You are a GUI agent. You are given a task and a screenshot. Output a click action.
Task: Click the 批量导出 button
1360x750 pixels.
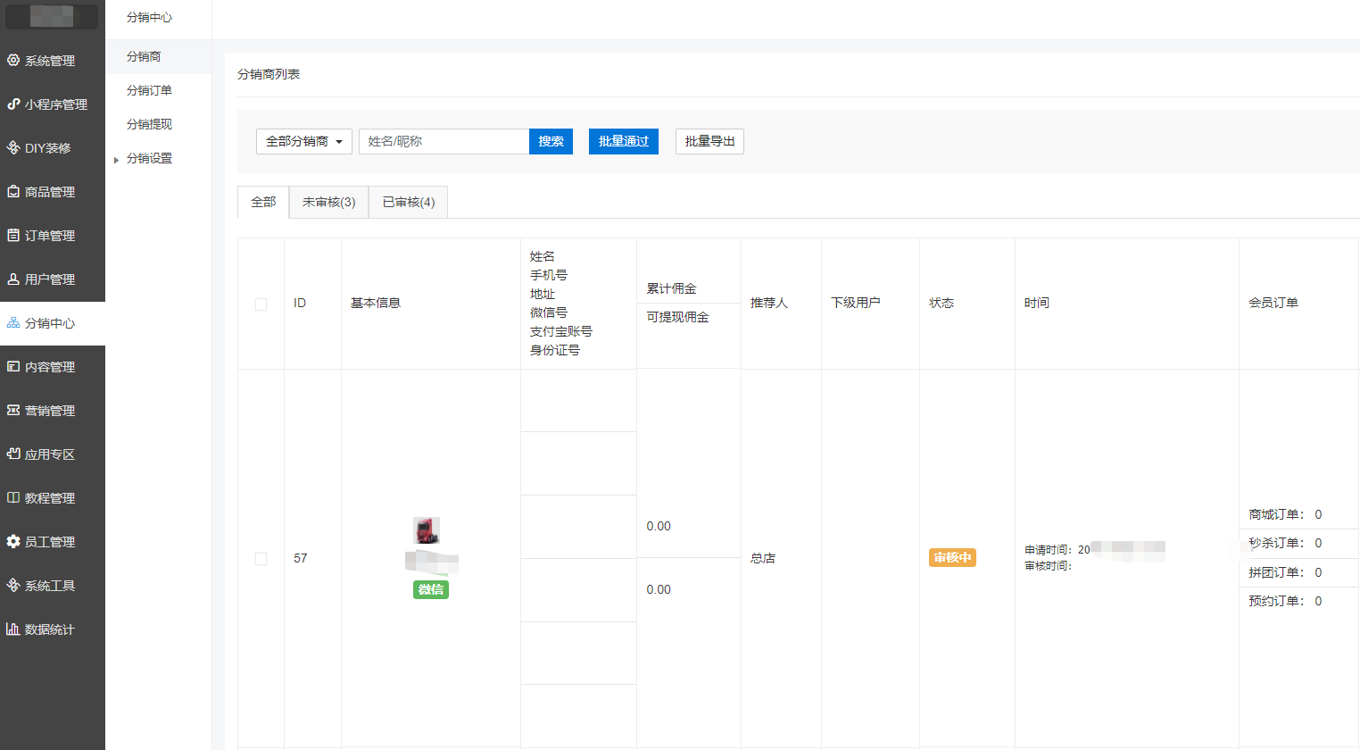point(709,141)
